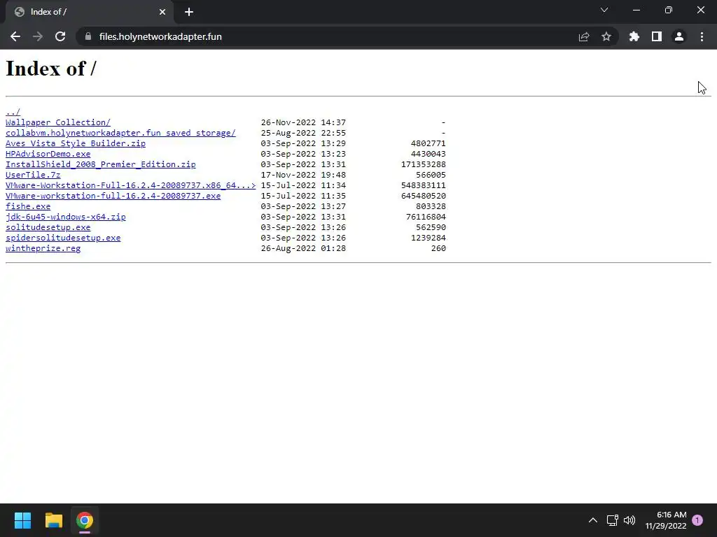Show hidden system tray icons
This screenshot has height=537, width=717.
point(592,520)
